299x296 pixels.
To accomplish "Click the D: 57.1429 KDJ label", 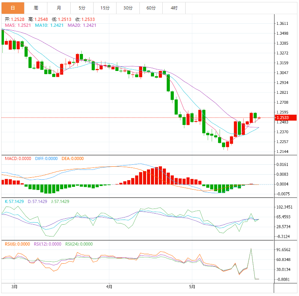I will [38, 202].
